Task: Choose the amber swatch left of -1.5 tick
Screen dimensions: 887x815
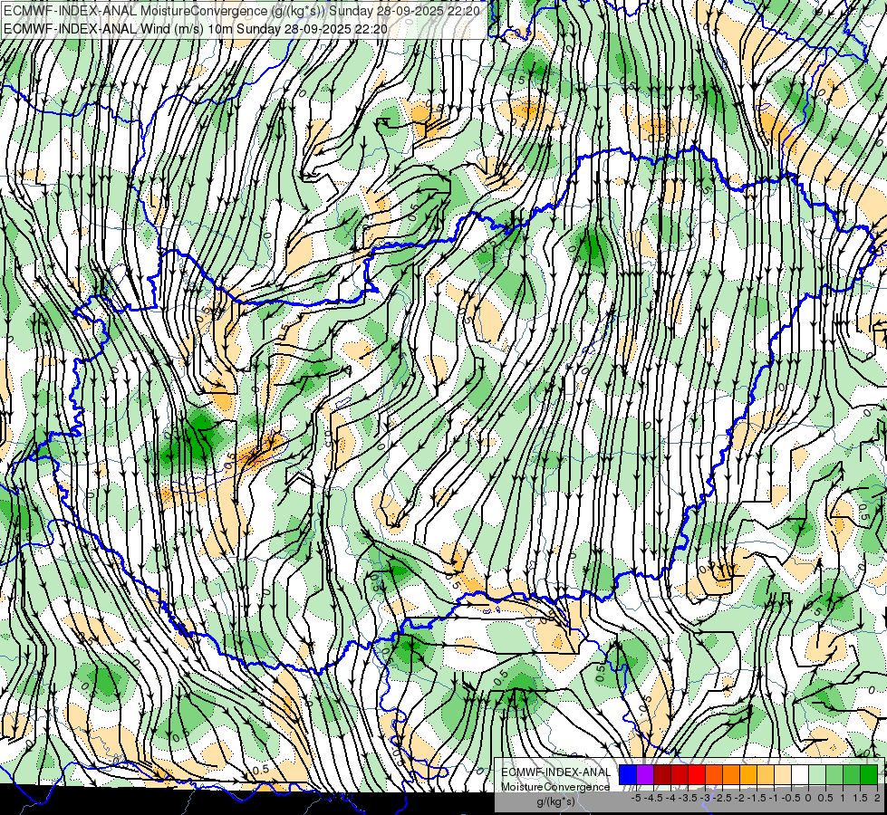Action: pyautogui.click(x=748, y=775)
